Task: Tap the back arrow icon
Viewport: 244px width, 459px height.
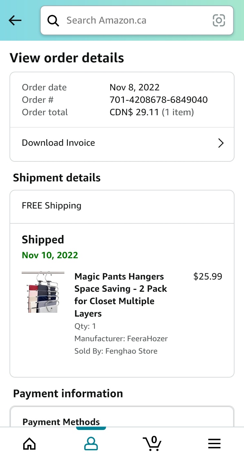Action: click(x=15, y=20)
